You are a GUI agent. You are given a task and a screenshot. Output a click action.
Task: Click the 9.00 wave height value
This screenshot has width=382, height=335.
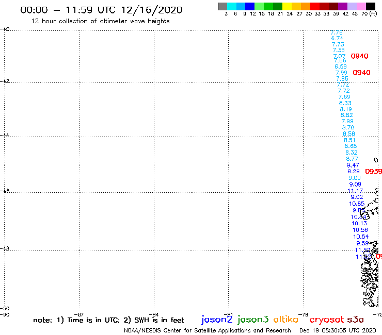(355, 178)
